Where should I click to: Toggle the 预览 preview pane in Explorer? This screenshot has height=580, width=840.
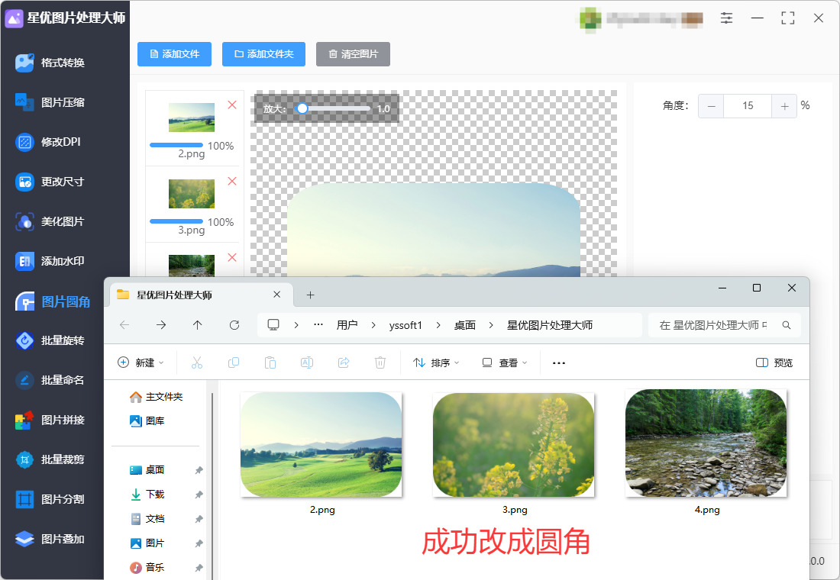coord(774,362)
